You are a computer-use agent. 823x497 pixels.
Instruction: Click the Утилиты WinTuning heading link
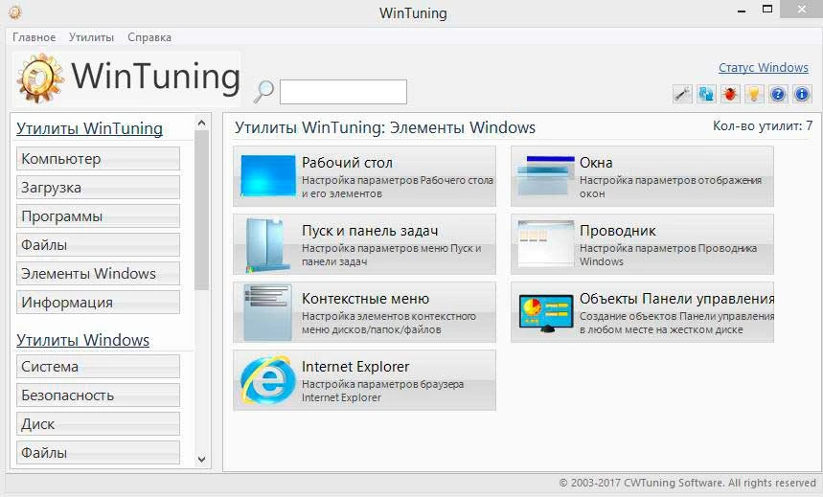click(89, 128)
